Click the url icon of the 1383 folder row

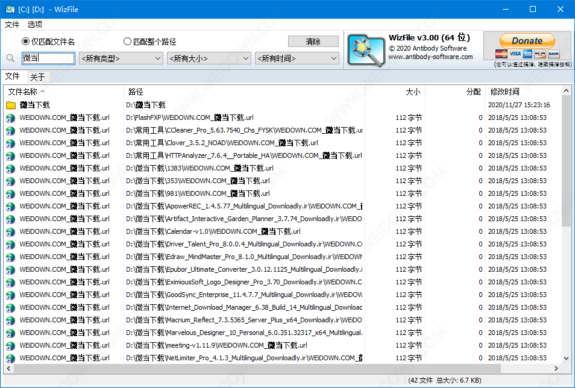(x=11, y=169)
